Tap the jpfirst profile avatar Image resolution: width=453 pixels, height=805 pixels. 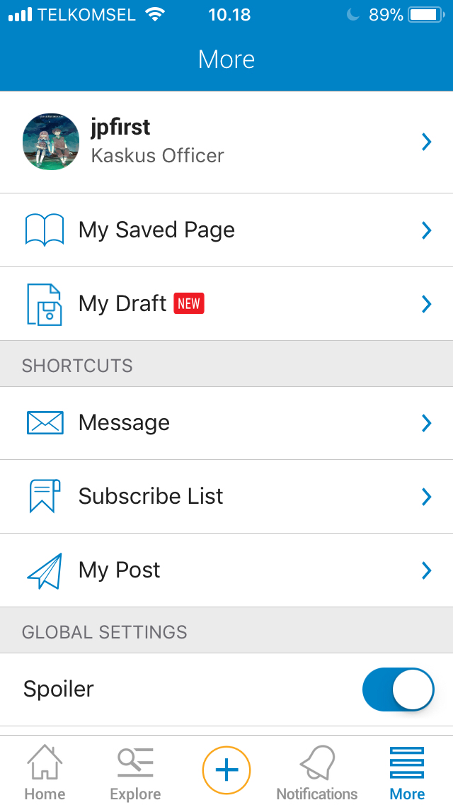pos(50,141)
